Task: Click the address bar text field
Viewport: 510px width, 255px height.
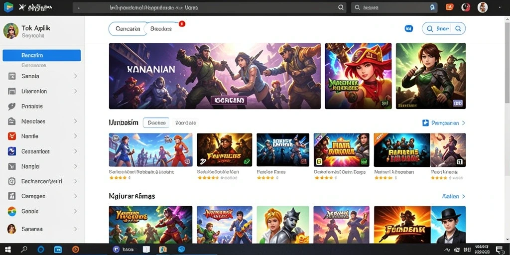Action: coord(209,7)
